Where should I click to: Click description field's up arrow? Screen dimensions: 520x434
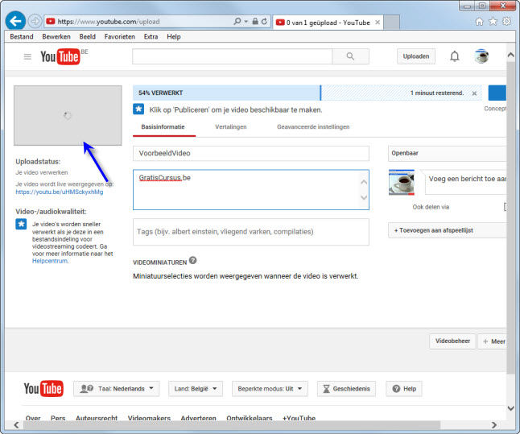tap(364, 182)
